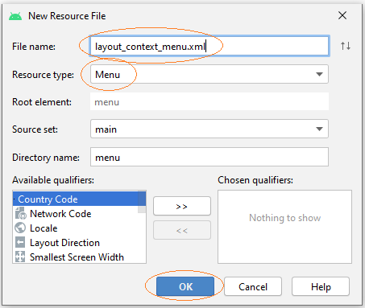Close the New Resource File dialog

(342, 15)
